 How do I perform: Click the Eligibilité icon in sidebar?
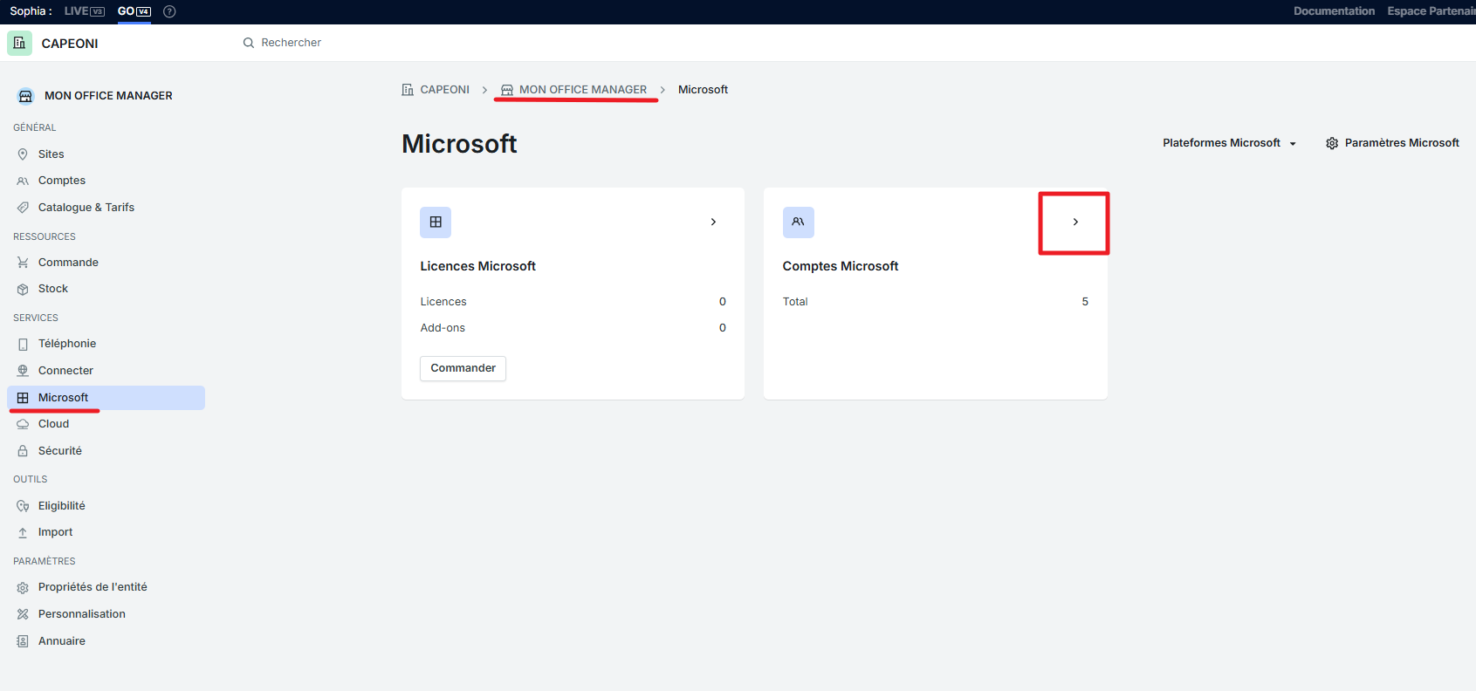coord(23,506)
